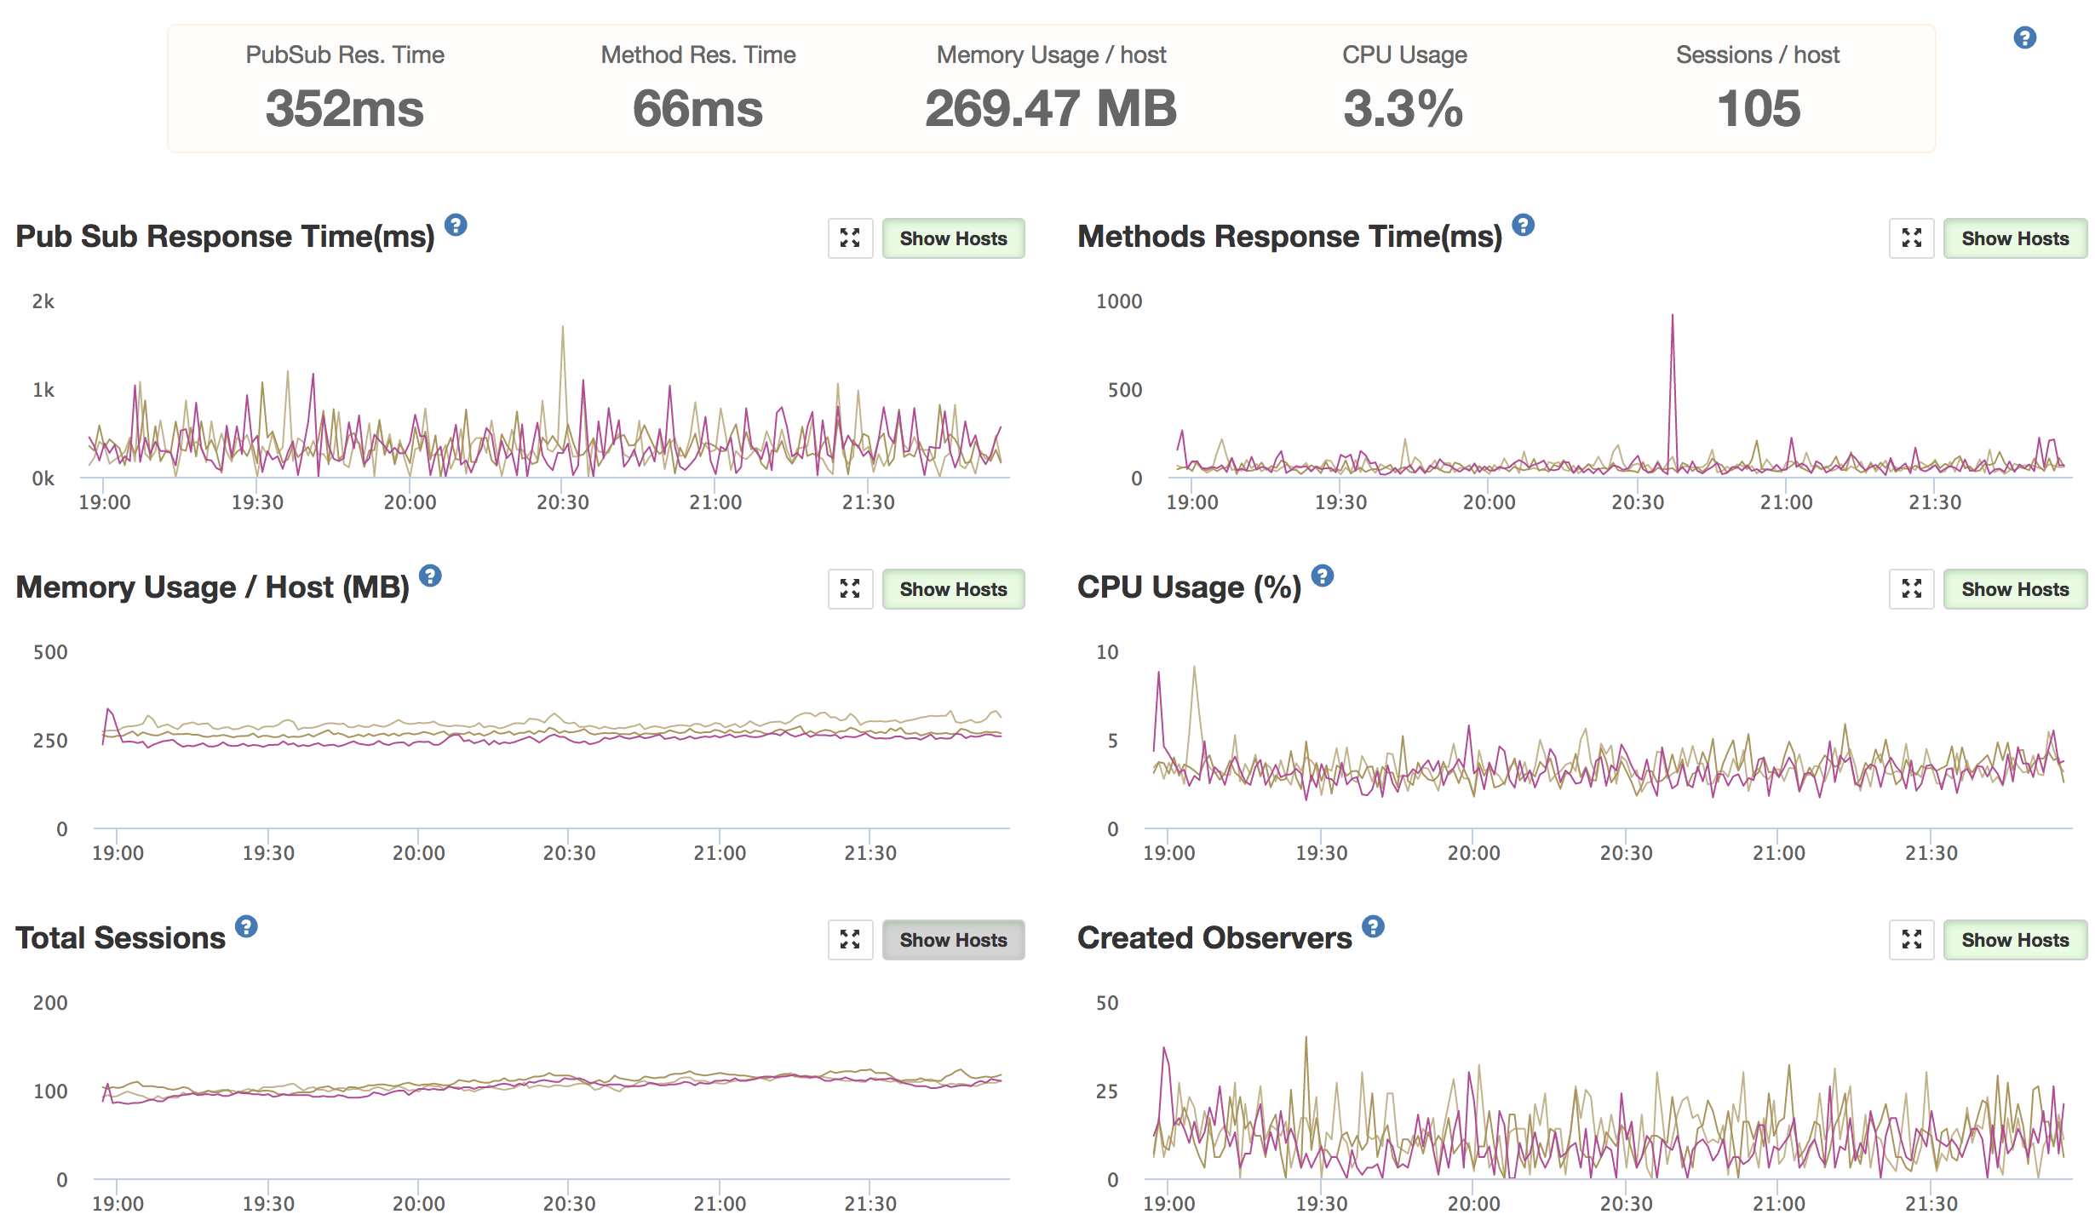This screenshot has height=1226, width=2095.
Task: Select the Method Res. Time 66ms summary
Action: click(x=698, y=89)
